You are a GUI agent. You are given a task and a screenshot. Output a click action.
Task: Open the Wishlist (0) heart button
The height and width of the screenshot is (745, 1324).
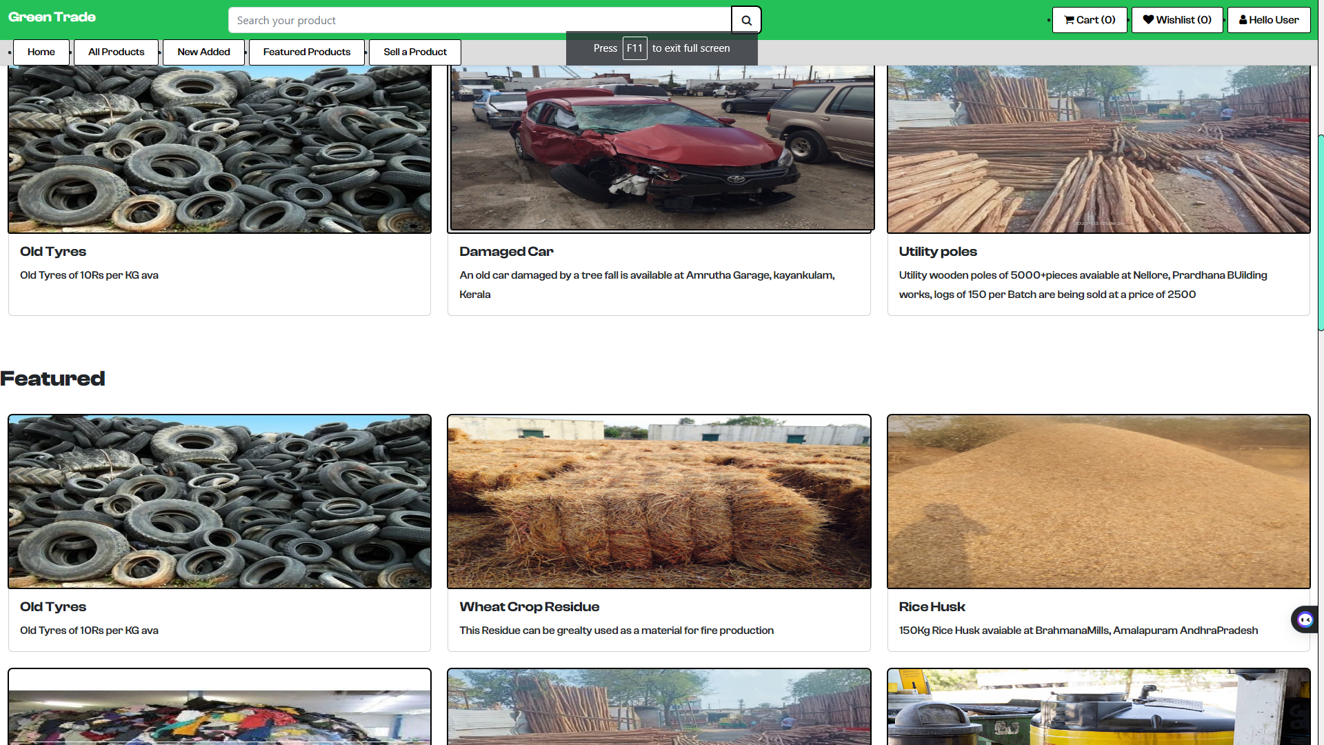(1177, 20)
